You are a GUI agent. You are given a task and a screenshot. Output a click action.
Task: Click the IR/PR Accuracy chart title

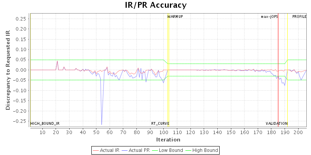[x=155, y=5]
